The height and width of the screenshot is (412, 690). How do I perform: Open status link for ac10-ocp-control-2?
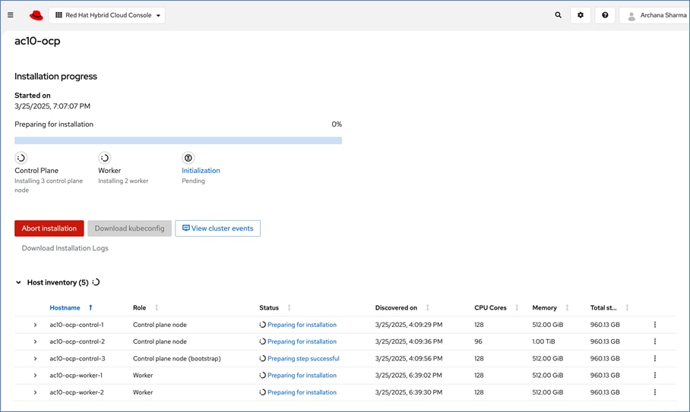click(302, 341)
